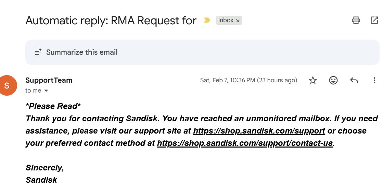Open the shop.sandisk.com/support link
The width and height of the screenshot is (382, 194).
pyautogui.click(x=259, y=131)
